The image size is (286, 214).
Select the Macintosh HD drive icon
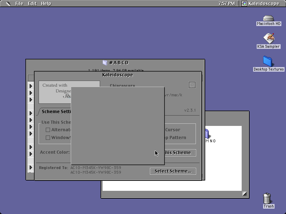[268, 20]
